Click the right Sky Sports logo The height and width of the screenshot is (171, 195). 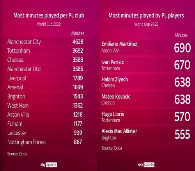pyautogui.click(x=146, y=165)
